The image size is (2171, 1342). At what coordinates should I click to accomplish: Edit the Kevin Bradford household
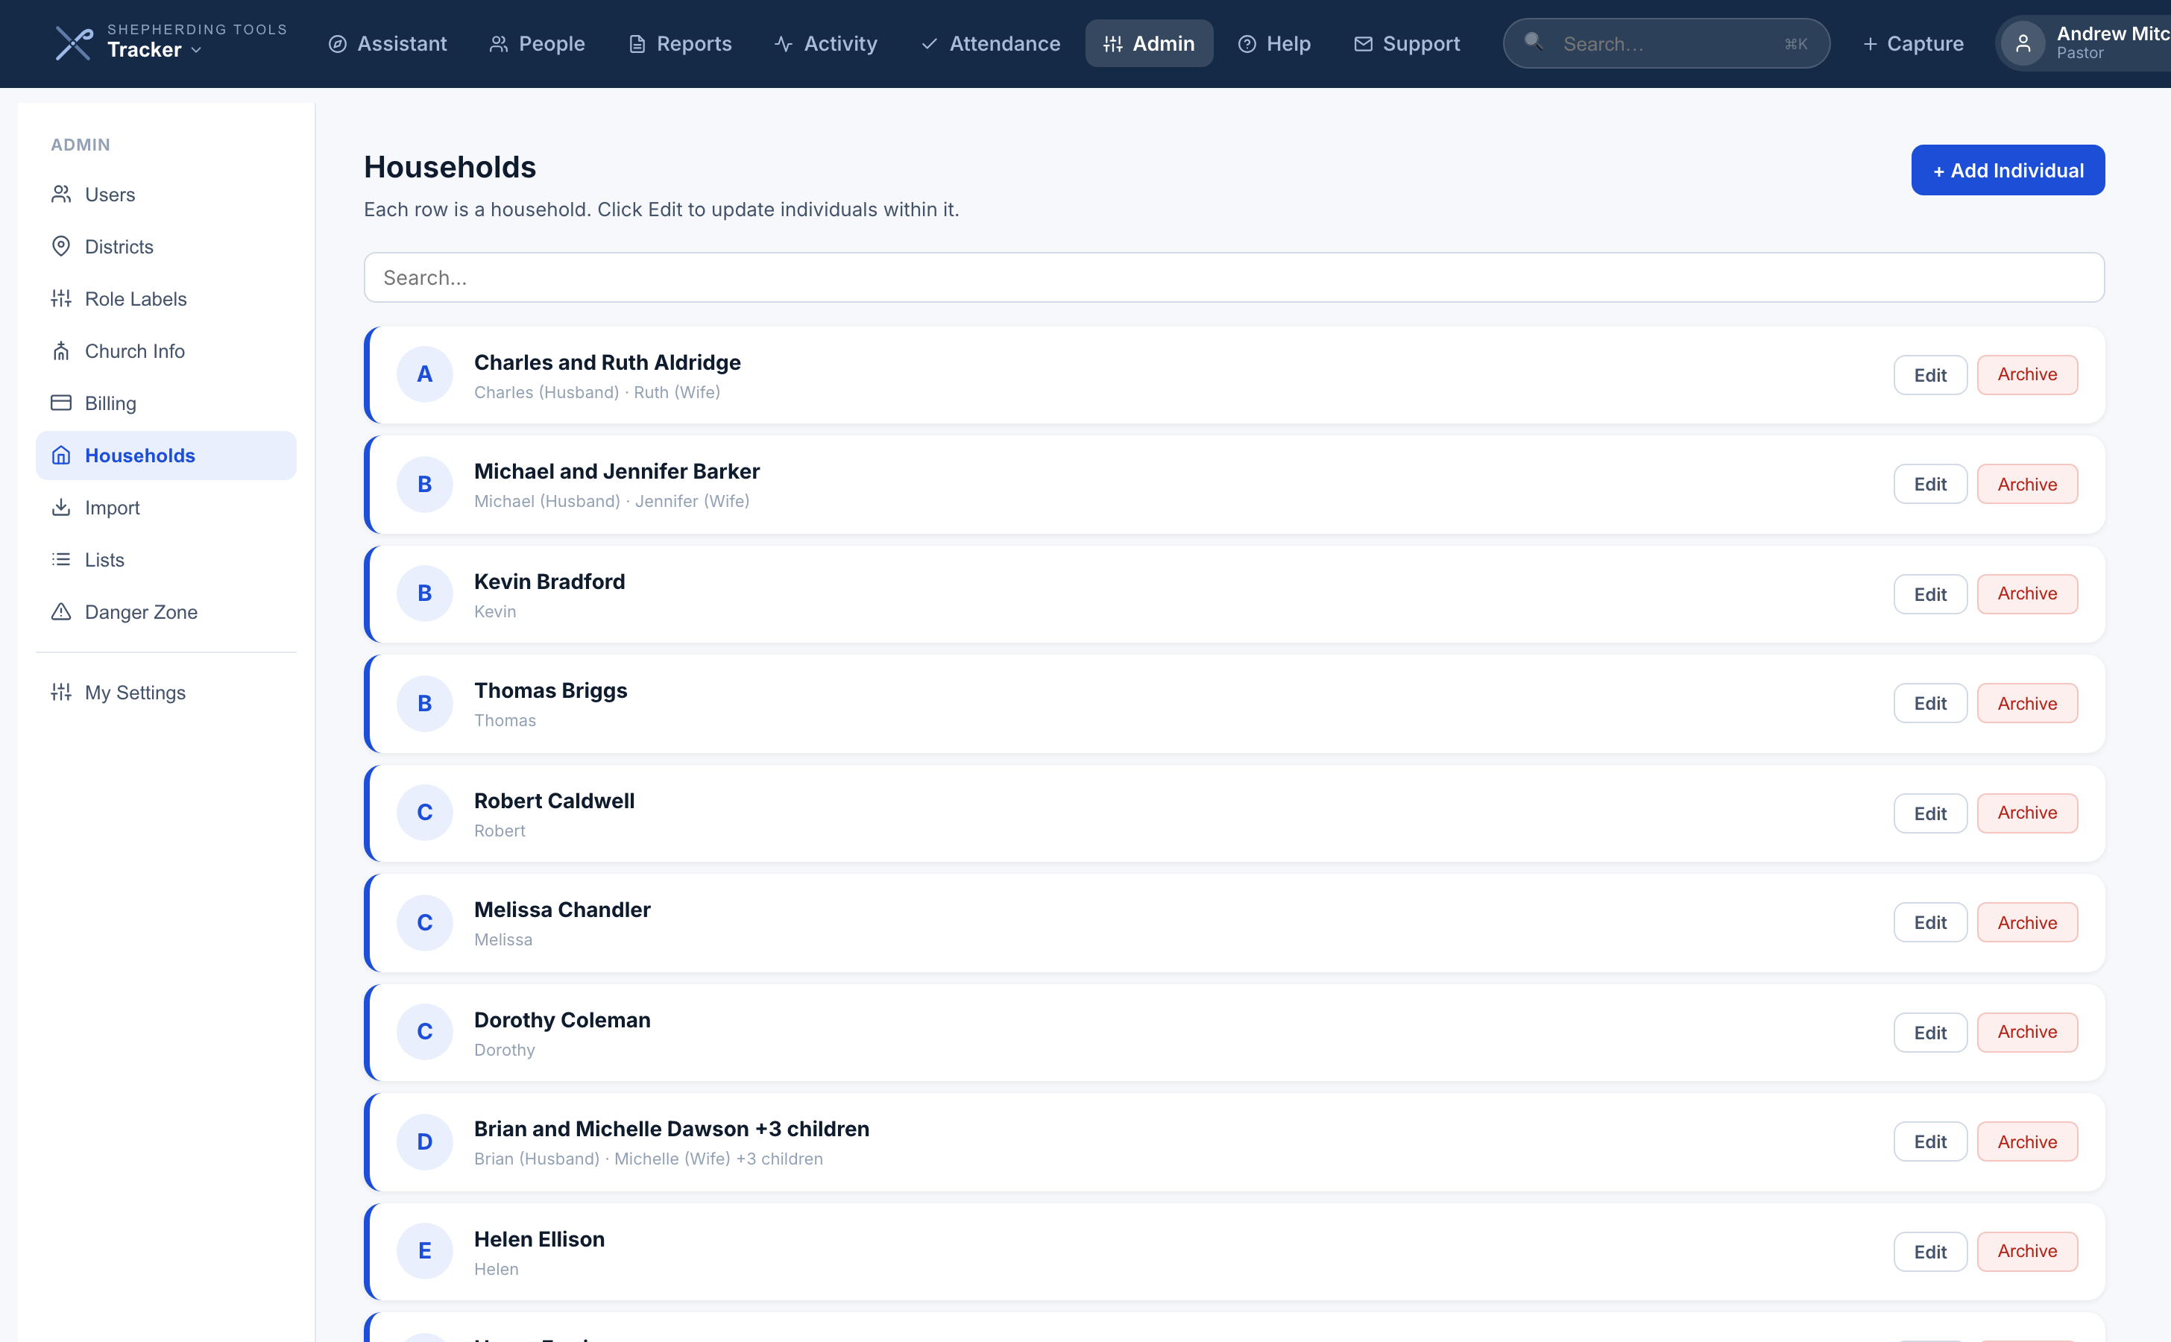[1929, 593]
